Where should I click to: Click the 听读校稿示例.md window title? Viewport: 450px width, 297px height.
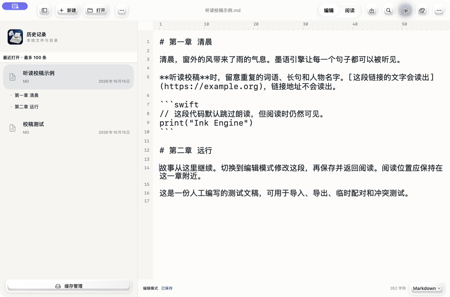223,11
